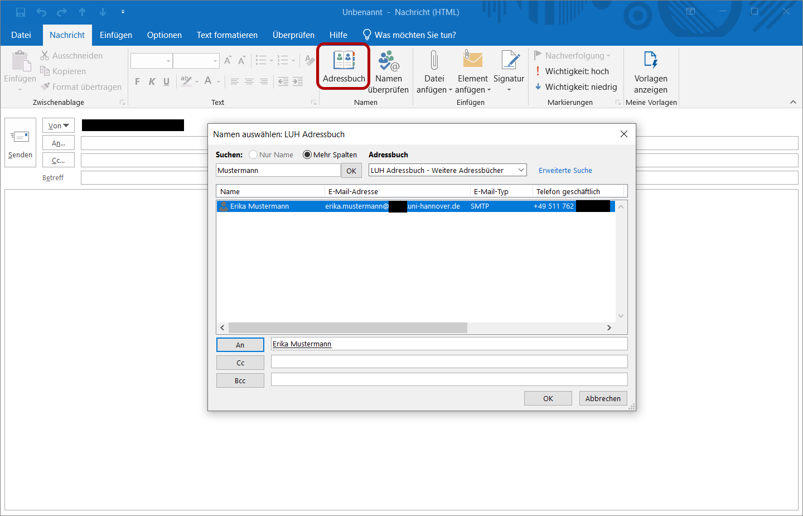Click the Wichtigkeit: hoch marker

coord(572,71)
